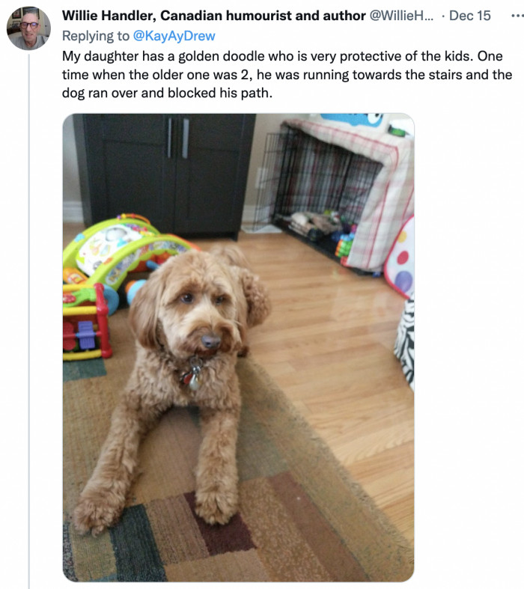Open the attached golden doodle photo

tap(239, 347)
